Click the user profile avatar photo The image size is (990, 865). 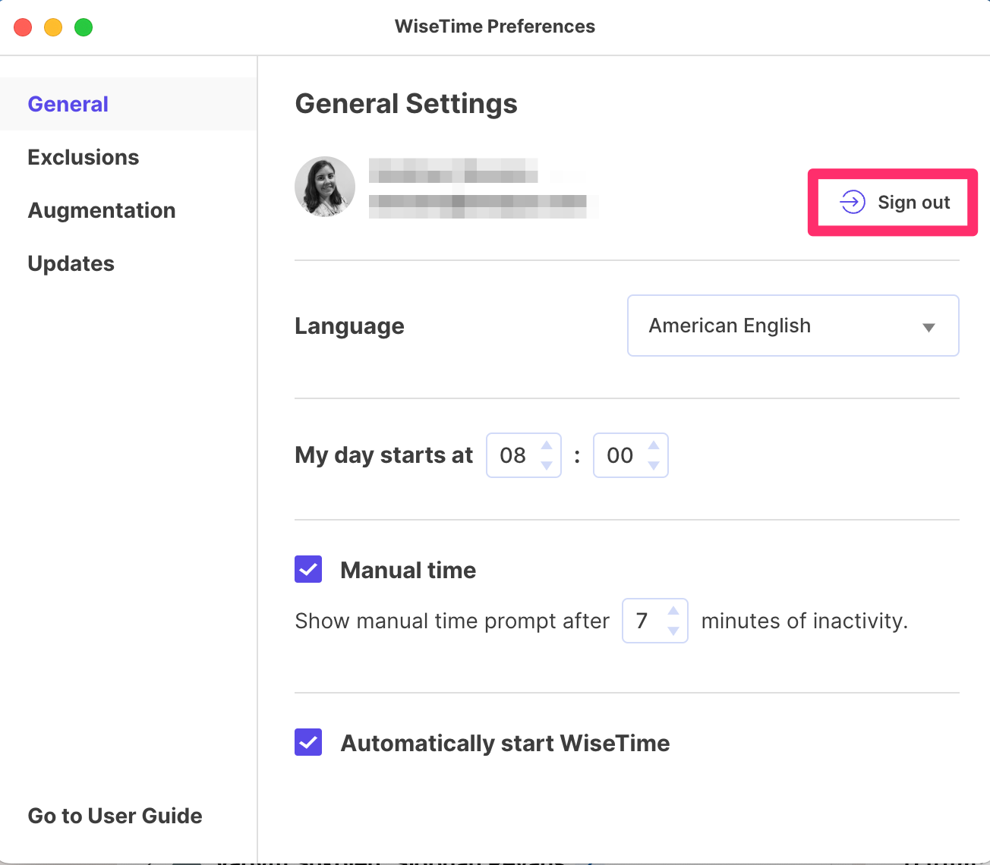(325, 187)
